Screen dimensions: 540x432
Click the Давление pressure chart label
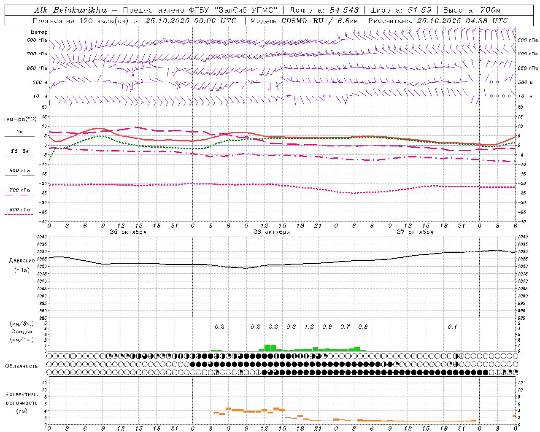click(x=22, y=261)
